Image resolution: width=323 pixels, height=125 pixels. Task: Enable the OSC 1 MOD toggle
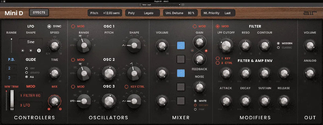coord(73,26)
